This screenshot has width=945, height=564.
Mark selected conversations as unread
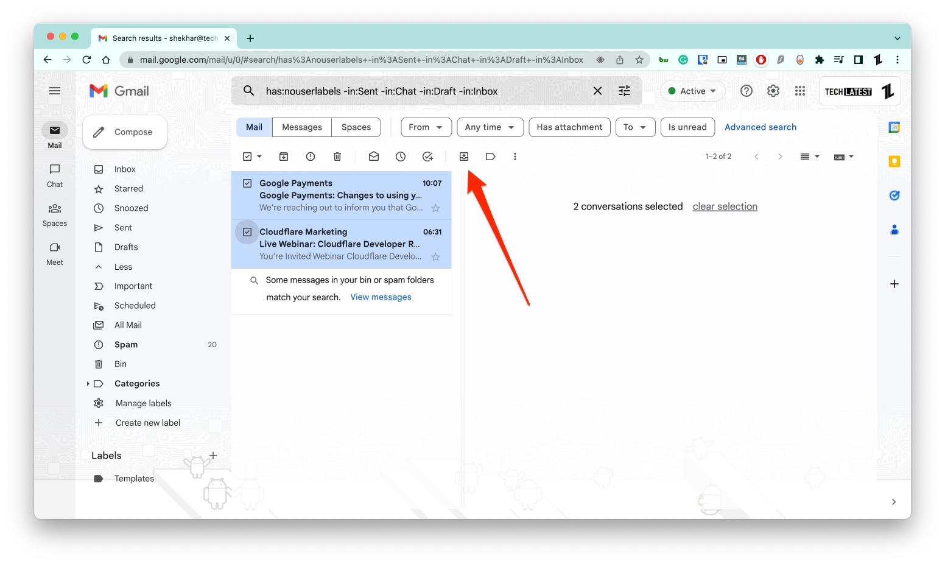374,157
